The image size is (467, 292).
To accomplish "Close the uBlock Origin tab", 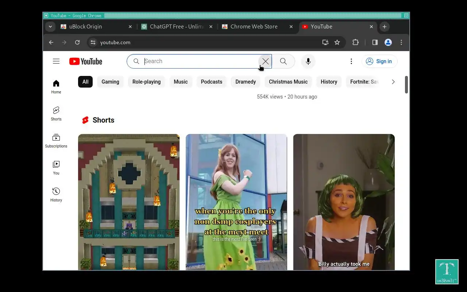I will click(130, 27).
